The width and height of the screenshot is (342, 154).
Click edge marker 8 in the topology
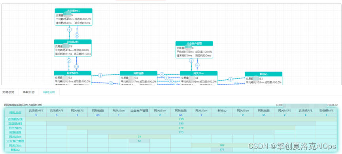click(171, 81)
